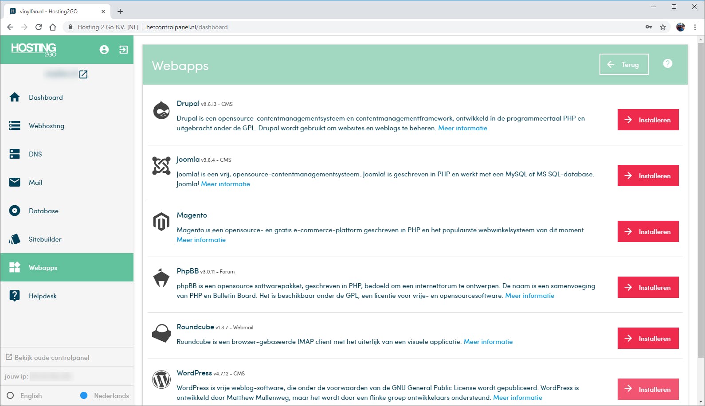Click the page vertical scrollbar
The image size is (705, 406).
pyautogui.click(x=701, y=199)
